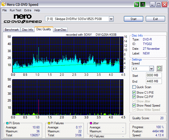Switch to the Benchmark tab
169x140 pixels.
12,30
